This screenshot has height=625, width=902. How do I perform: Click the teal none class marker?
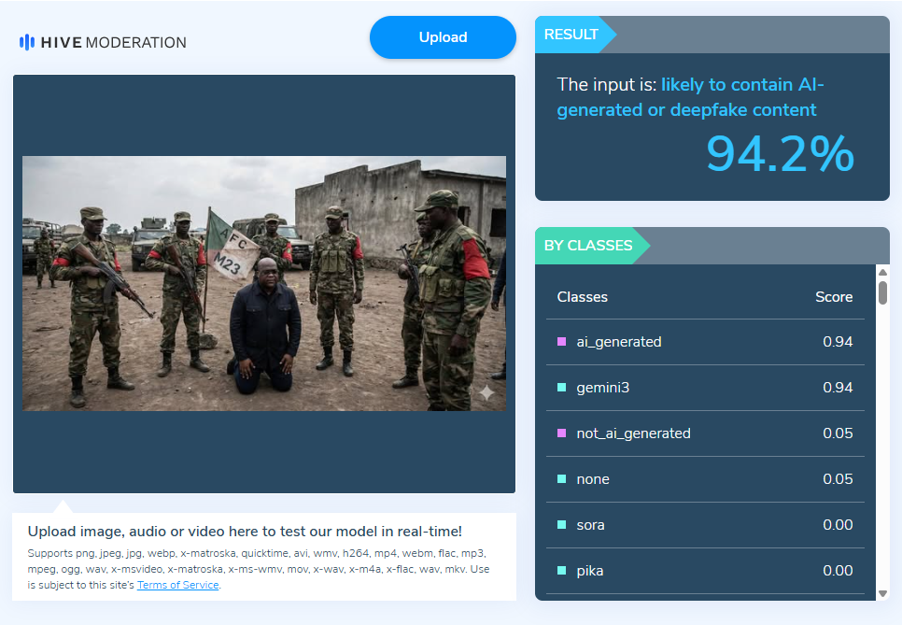coord(561,479)
